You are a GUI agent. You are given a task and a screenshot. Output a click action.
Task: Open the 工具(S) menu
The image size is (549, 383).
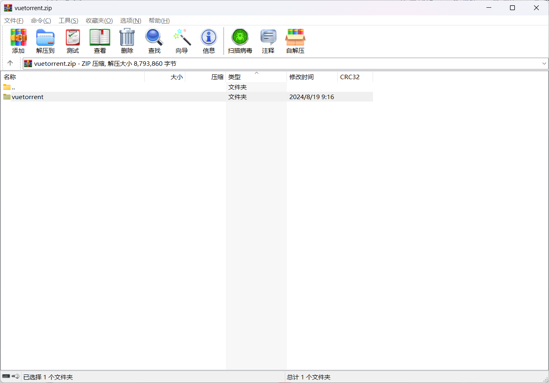tap(68, 21)
